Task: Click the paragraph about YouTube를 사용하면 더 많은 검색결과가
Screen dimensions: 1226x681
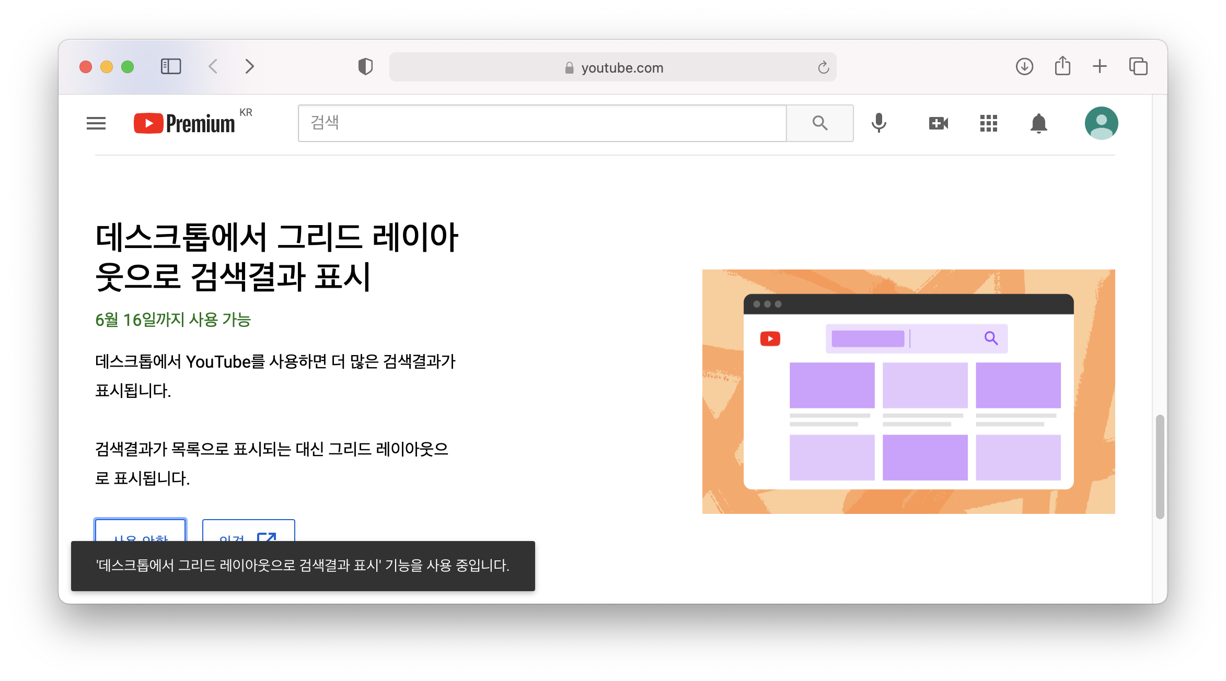Action: pyautogui.click(x=275, y=375)
